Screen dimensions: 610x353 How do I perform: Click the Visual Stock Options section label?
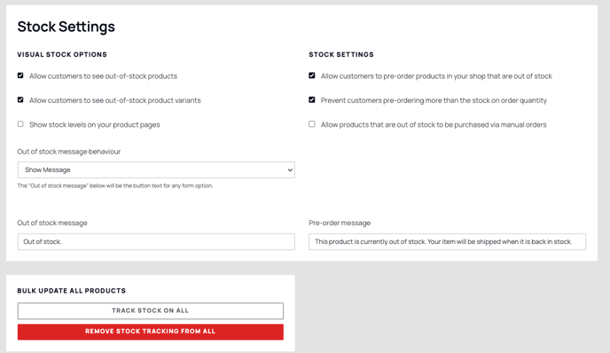tap(62, 54)
